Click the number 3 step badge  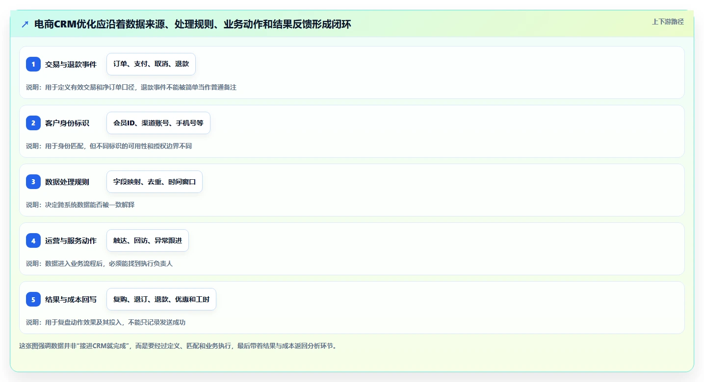coord(33,182)
